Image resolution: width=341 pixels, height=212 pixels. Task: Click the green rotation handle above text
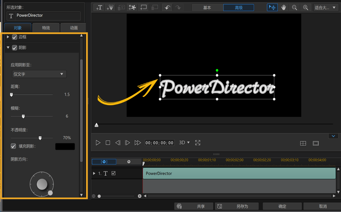(x=217, y=70)
